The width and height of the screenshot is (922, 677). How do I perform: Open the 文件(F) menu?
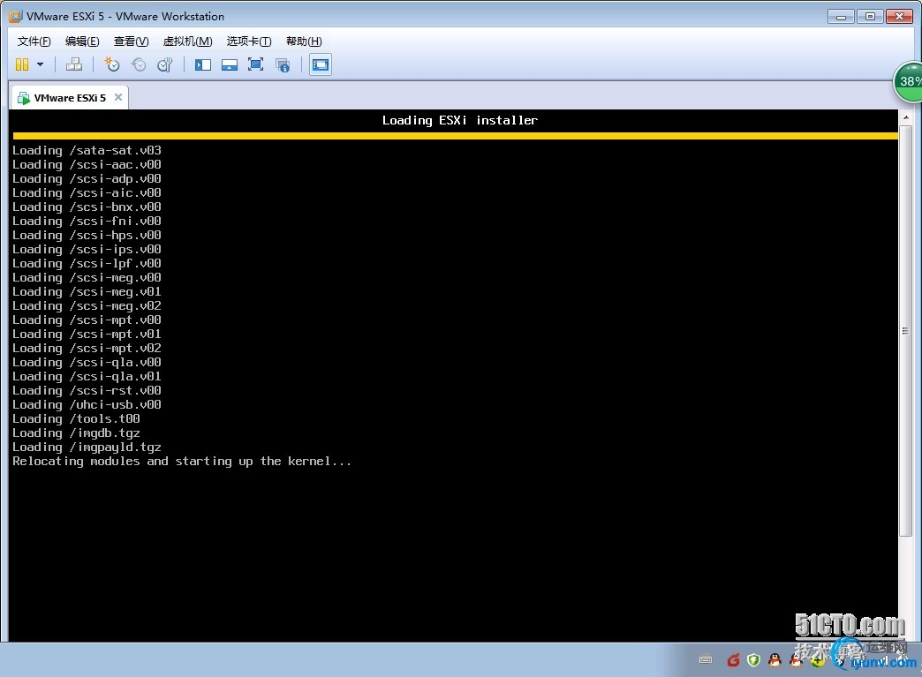pyautogui.click(x=34, y=41)
